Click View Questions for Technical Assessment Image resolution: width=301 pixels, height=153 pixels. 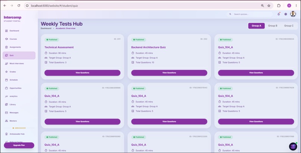point(83,73)
